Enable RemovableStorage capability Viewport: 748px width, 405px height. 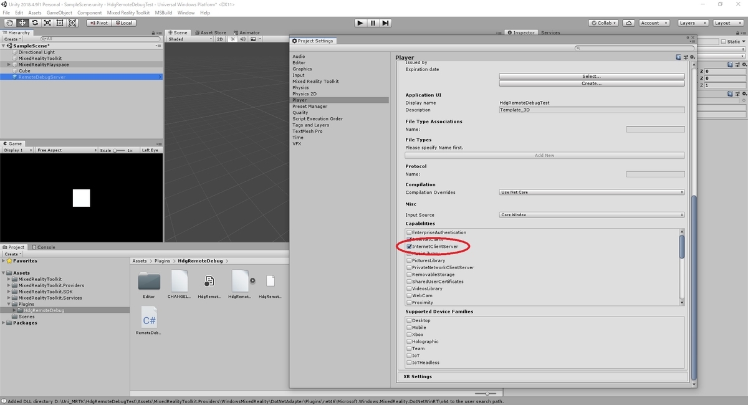point(409,274)
